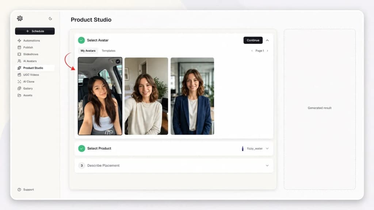
Task: Click the AI Clone sidebar label
Action: [29, 81]
